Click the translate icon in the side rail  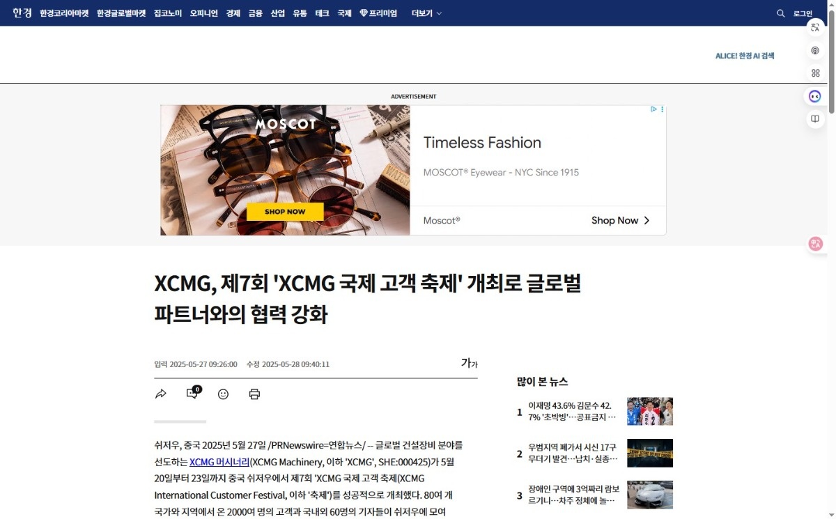[815, 27]
